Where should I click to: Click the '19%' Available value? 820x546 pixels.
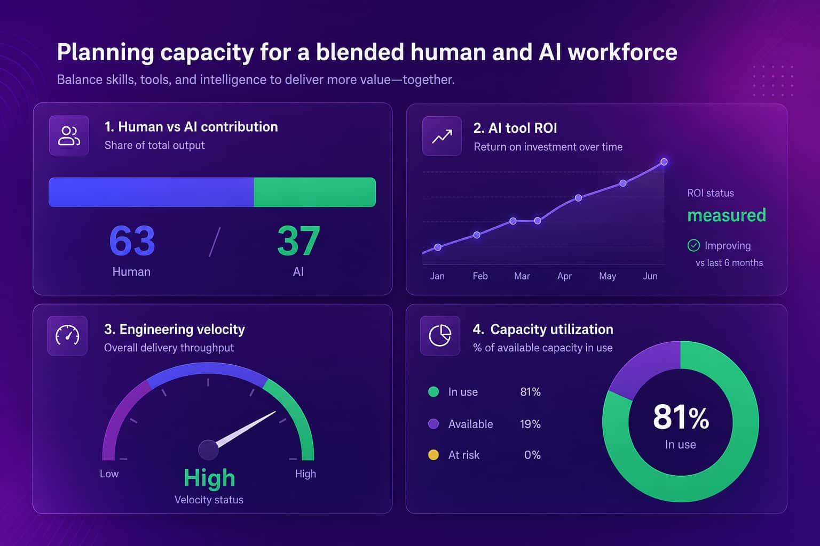pos(530,424)
